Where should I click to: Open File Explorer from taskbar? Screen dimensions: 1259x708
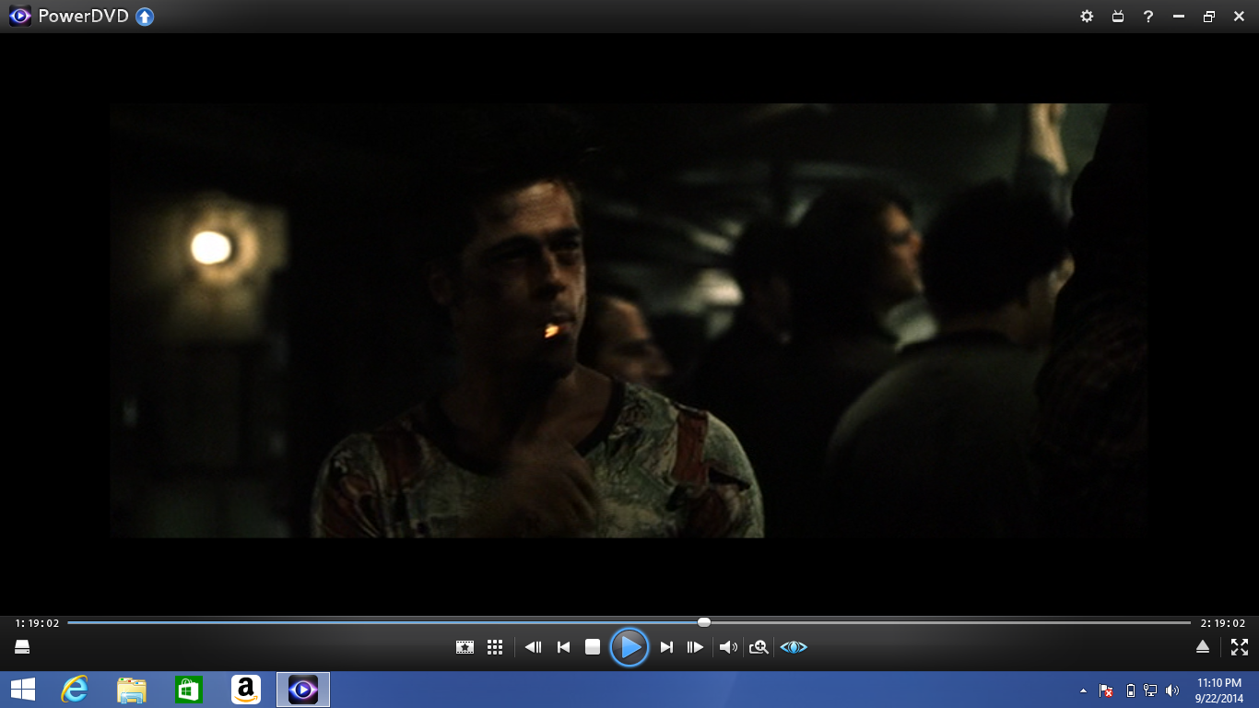coord(132,690)
